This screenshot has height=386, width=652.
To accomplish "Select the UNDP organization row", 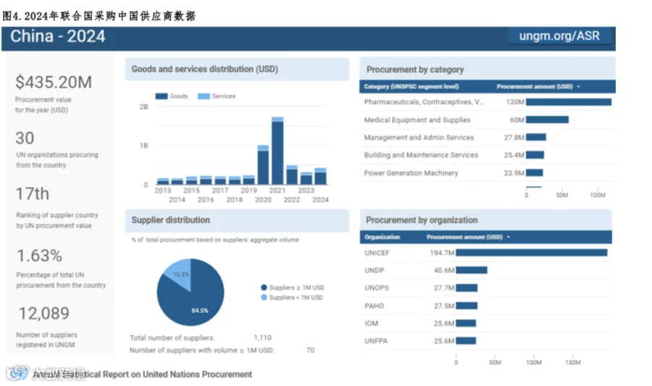I will 485,270.
